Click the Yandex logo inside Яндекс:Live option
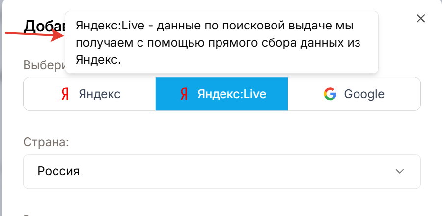 click(184, 94)
